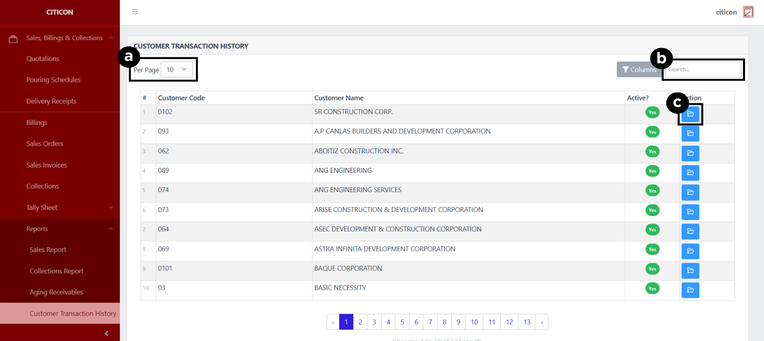
Task: Open folder action for ANG ENGINEERING SERVICES
Action: click(690, 192)
